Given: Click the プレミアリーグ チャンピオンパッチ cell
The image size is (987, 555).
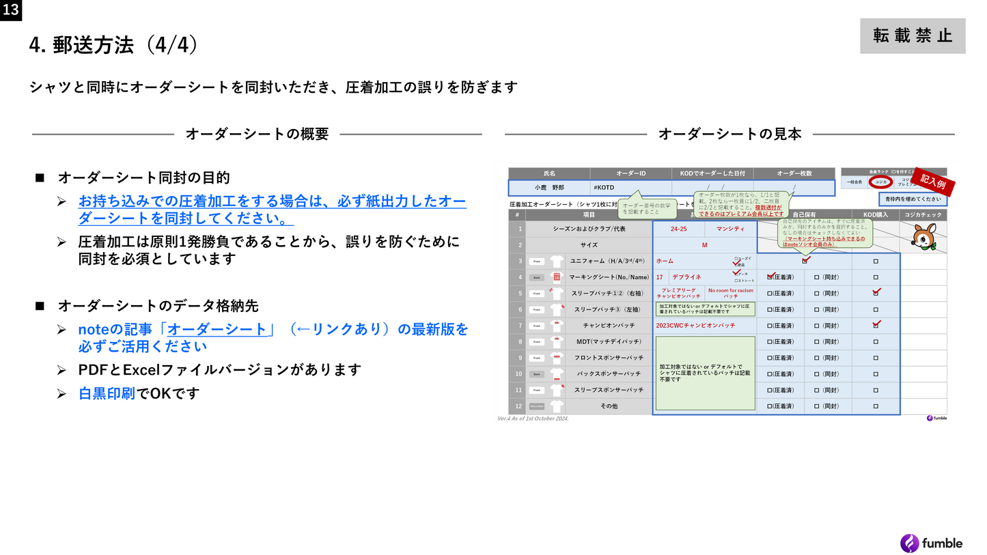Looking at the screenshot, I should click(x=679, y=294).
